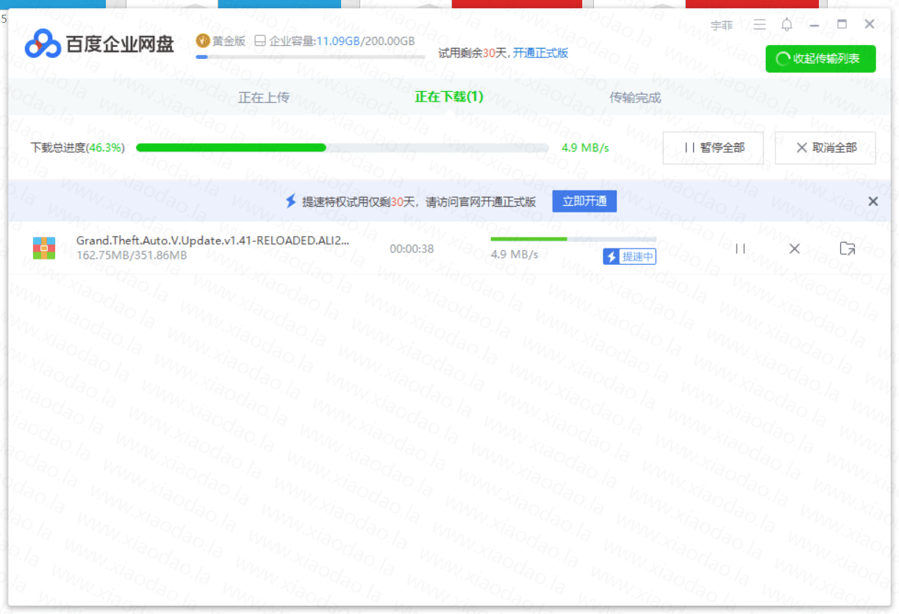This screenshot has width=899, height=614.
Task: Click the remaining time 00:00:38
Action: (412, 249)
